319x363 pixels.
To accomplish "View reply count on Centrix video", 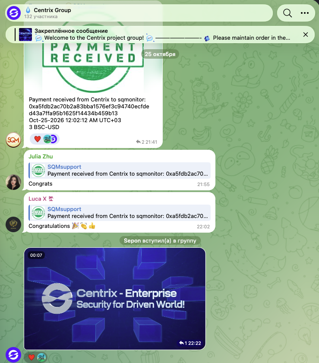I will (x=183, y=343).
